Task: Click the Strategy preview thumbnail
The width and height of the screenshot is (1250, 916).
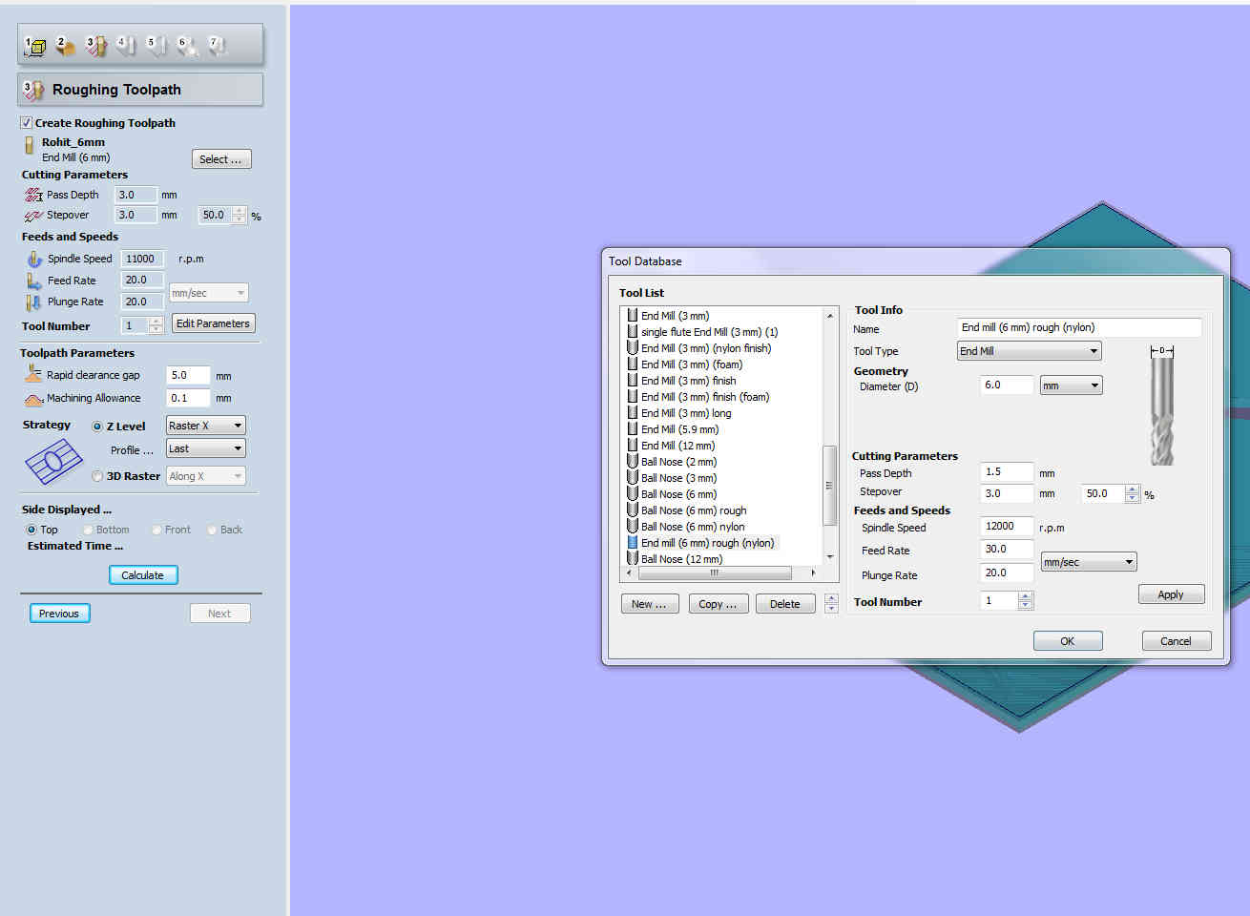Action: click(53, 462)
